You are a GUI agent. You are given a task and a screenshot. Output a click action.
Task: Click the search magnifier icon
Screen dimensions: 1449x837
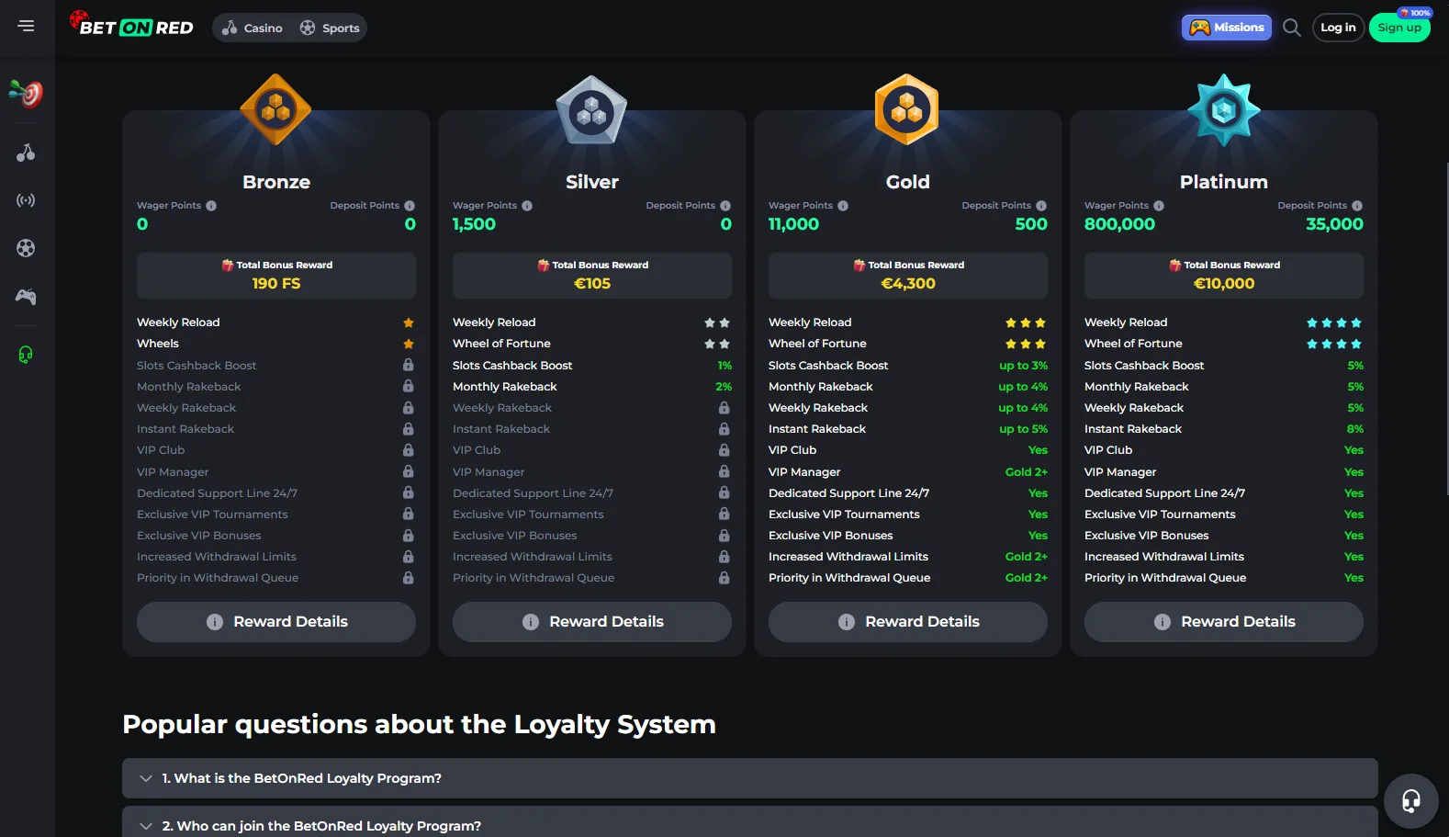tap(1291, 28)
